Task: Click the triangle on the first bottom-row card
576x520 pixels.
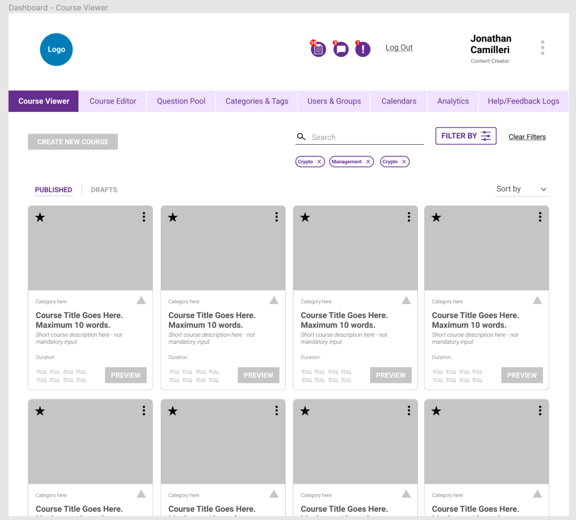Action: click(141, 494)
